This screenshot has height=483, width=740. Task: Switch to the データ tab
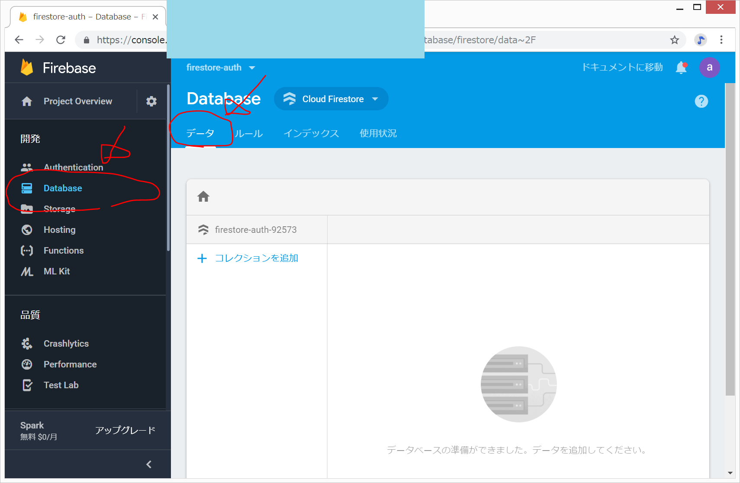click(200, 133)
